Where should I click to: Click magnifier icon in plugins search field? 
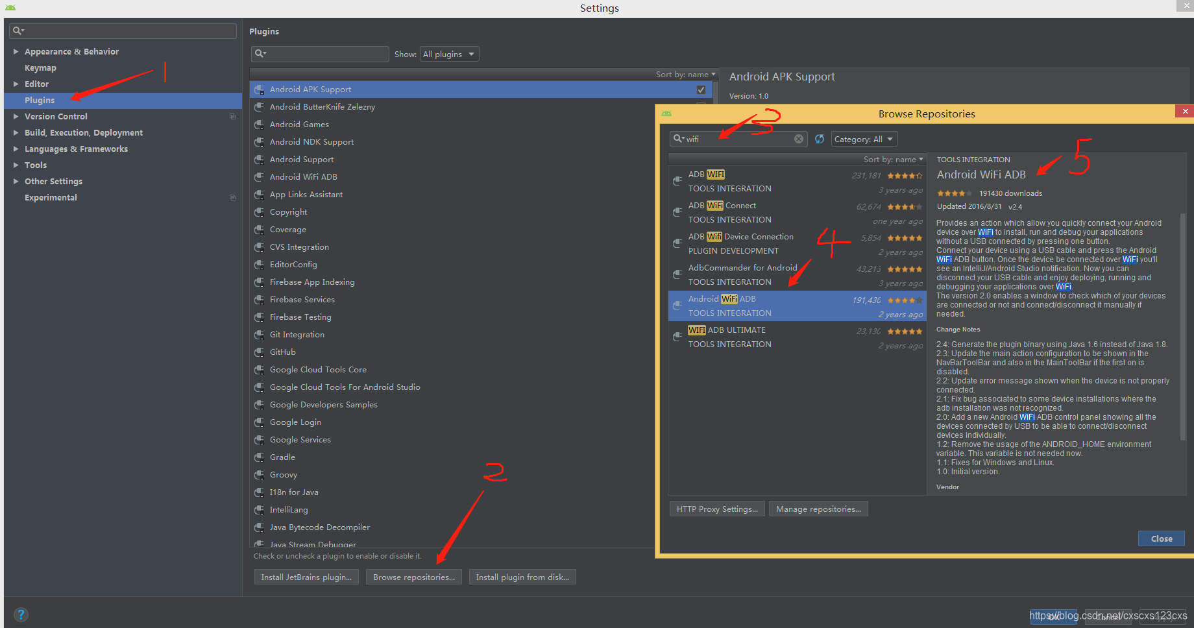click(261, 54)
